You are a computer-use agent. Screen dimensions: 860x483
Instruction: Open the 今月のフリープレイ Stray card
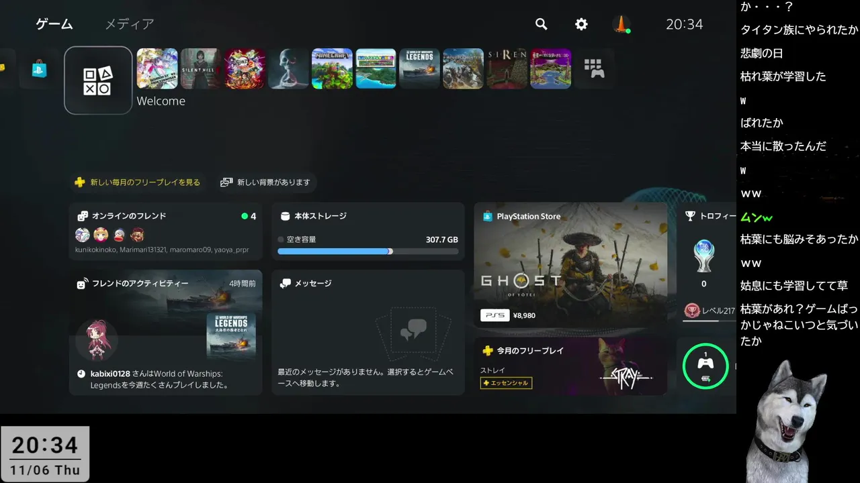coord(571,366)
